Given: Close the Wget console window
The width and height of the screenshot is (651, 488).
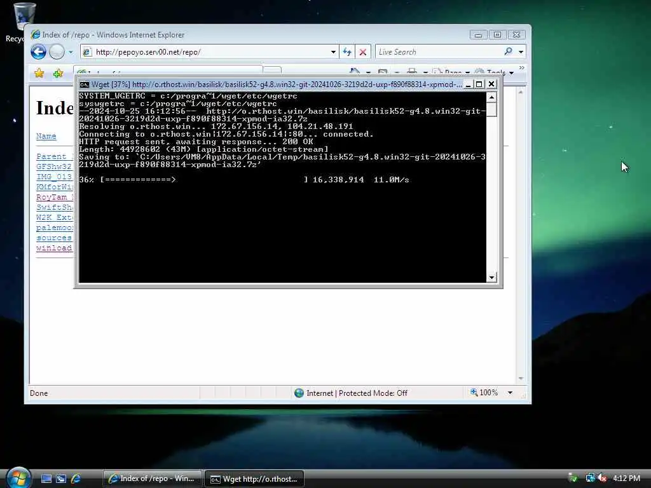Looking at the screenshot, I should click(491, 85).
